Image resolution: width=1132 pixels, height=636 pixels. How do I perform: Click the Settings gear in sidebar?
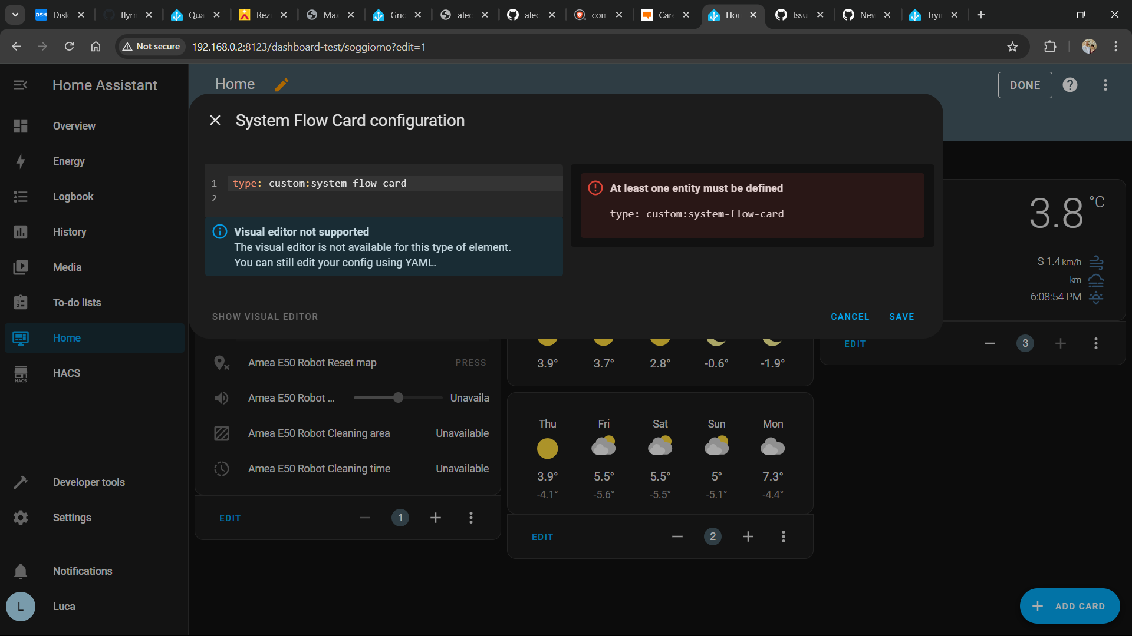pos(21,518)
